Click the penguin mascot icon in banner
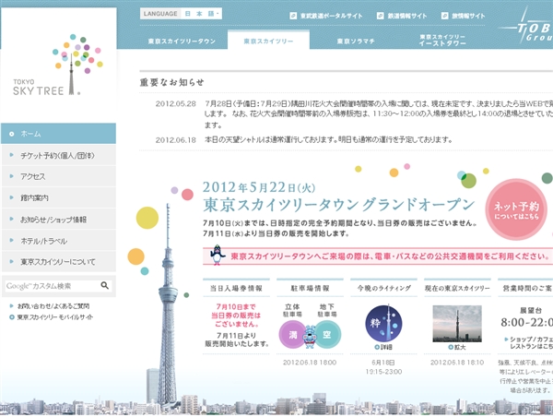 (x=218, y=255)
